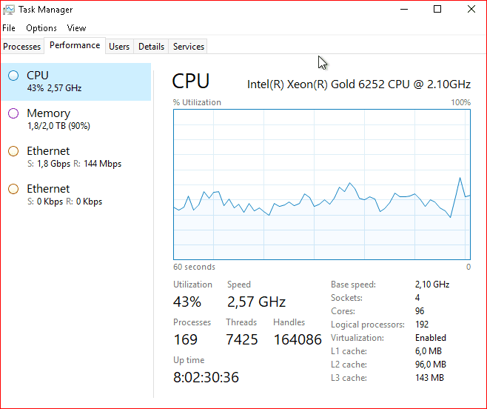Minimize the Task Manager window
The height and width of the screenshot is (409, 487).
(403, 10)
